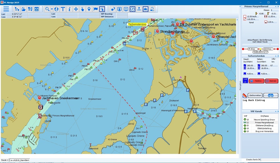Image resolution: width=280 pixels, height=163 pixels.
Task: Click the globe overview icon
Action: tap(56, 9)
